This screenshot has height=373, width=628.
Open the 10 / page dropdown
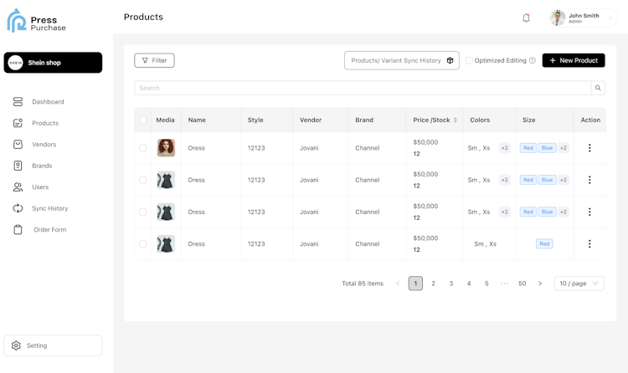[579, 284]
